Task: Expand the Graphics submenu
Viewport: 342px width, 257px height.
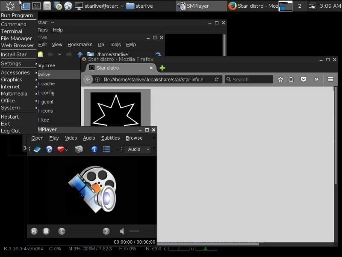Action: click(19, 80)
